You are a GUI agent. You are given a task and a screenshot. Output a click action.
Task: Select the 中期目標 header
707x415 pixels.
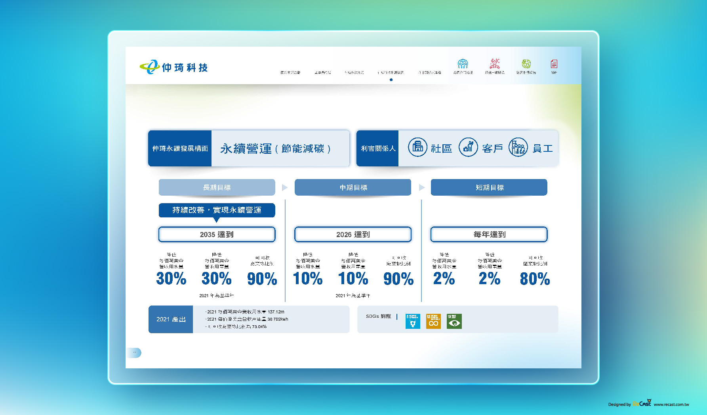pyautogui.click(x=353, y=187)
